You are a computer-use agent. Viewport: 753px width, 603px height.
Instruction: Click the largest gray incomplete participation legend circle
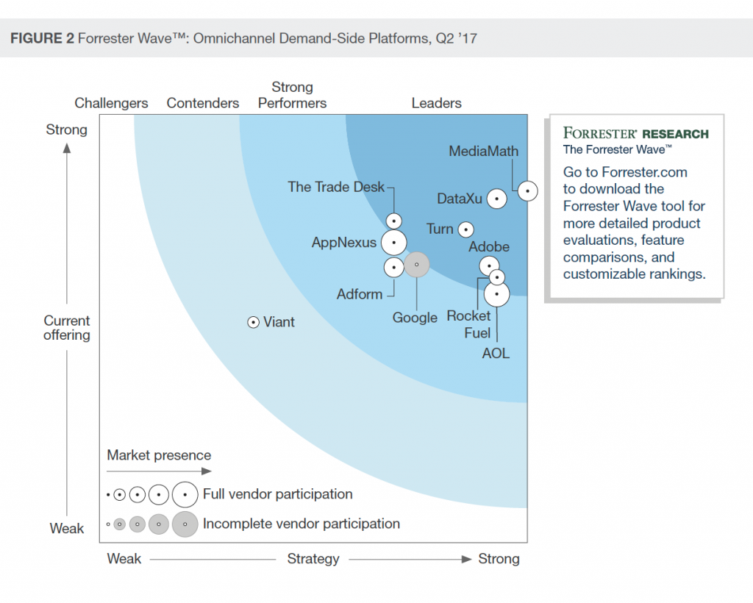(185, 524)
